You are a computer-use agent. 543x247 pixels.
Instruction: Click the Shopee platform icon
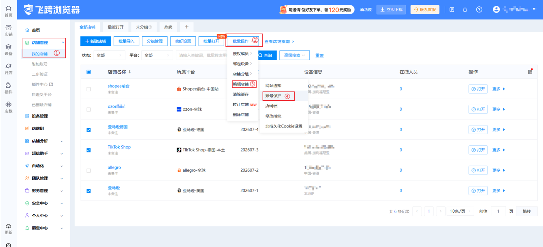[179, 89]
